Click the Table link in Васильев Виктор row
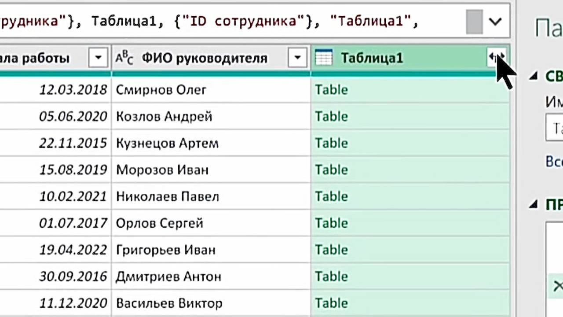563x317 pixels. [331, 303]
